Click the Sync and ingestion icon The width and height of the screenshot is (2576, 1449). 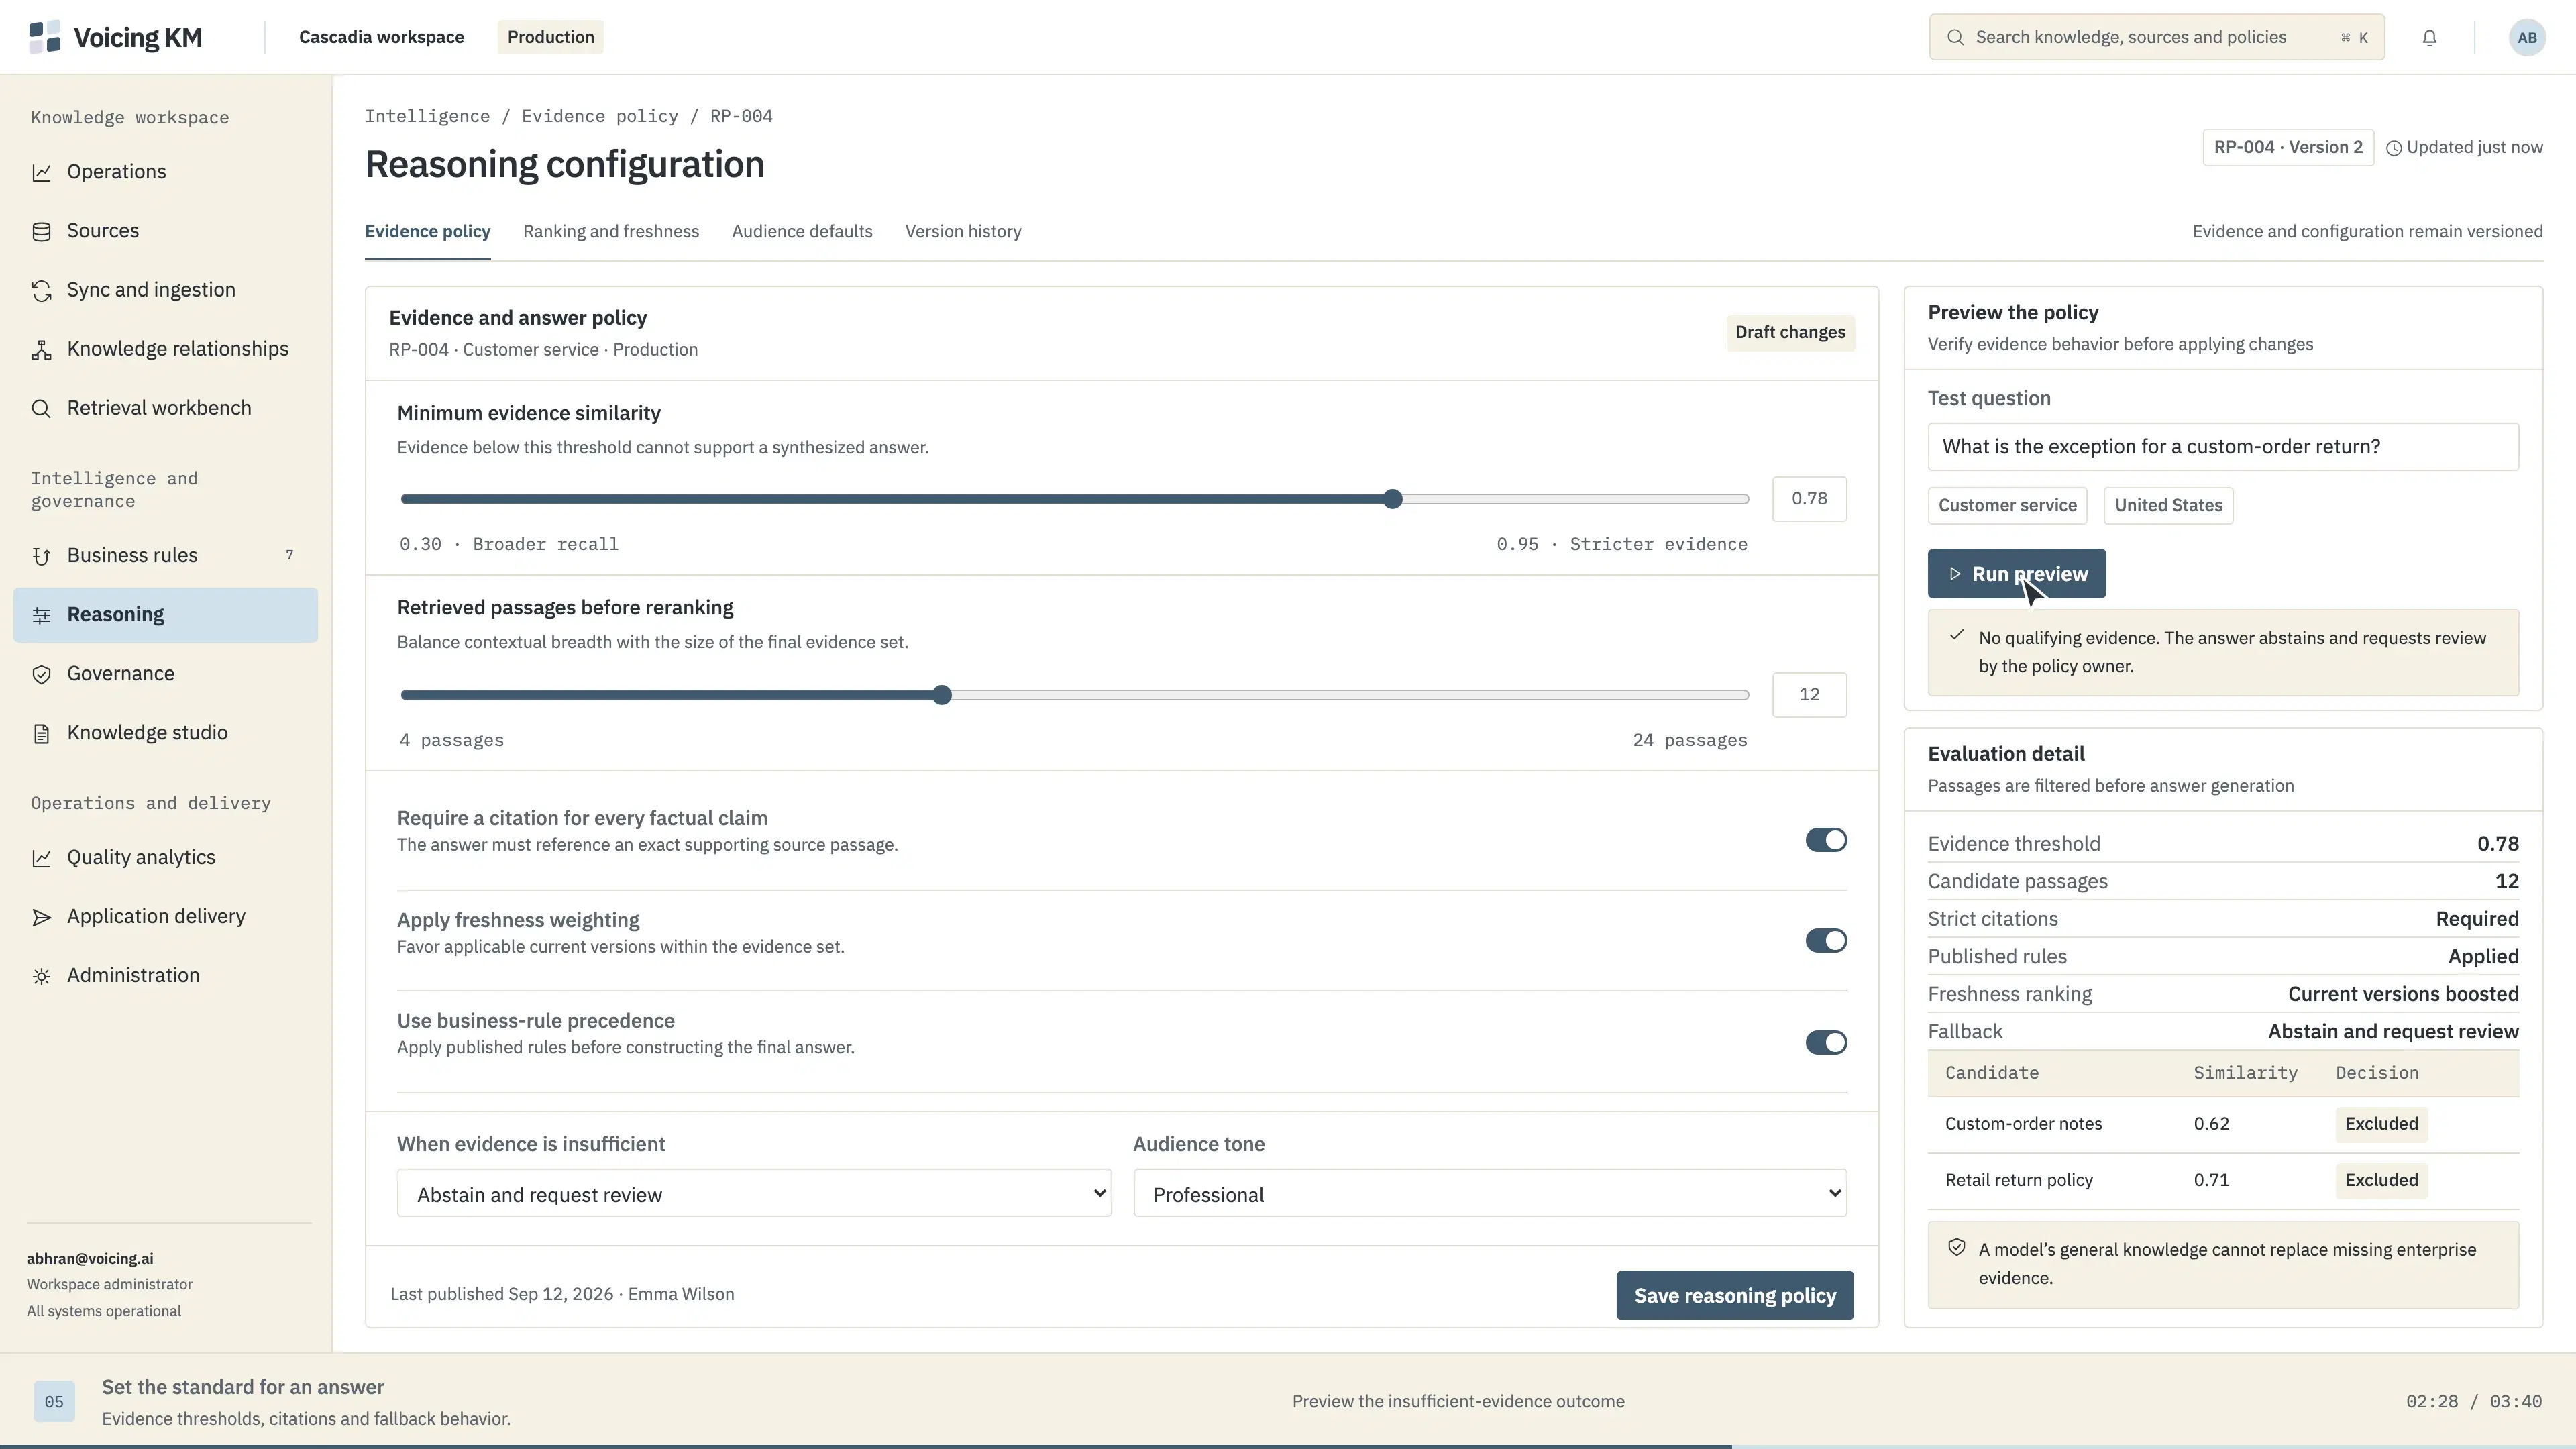point(41,290)
